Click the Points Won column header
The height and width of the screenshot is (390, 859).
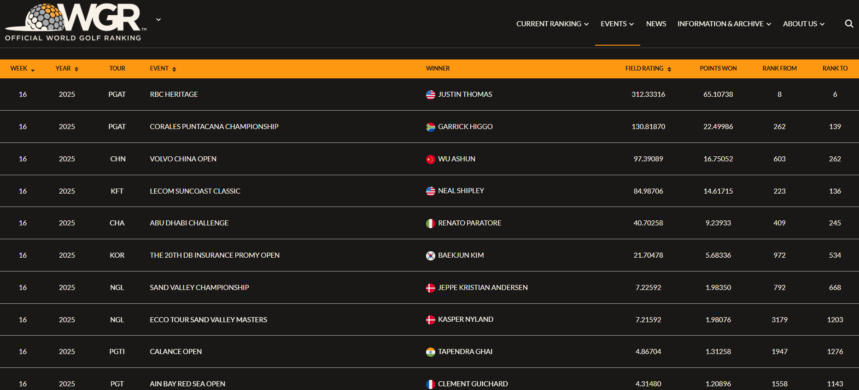718,68
